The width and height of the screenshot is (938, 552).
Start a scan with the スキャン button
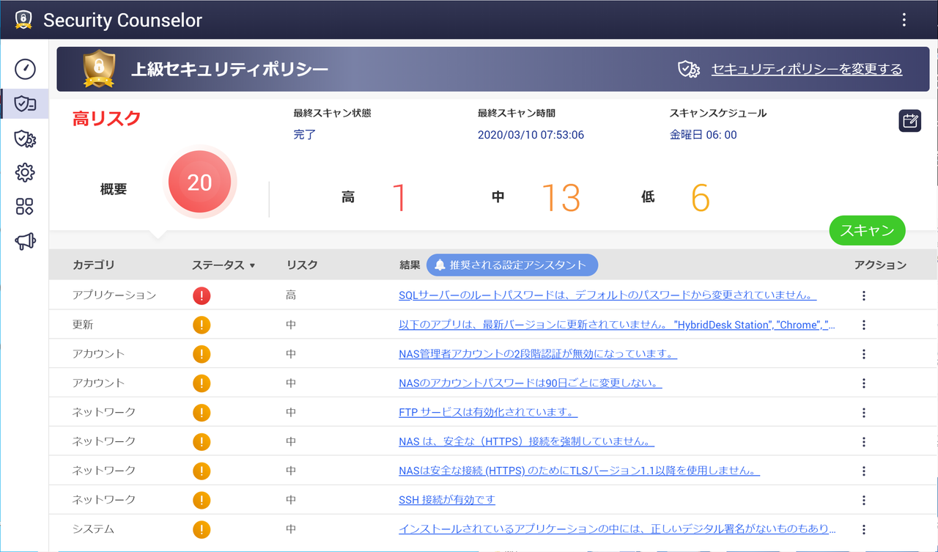pyautogui.click(x=867, y=230)
